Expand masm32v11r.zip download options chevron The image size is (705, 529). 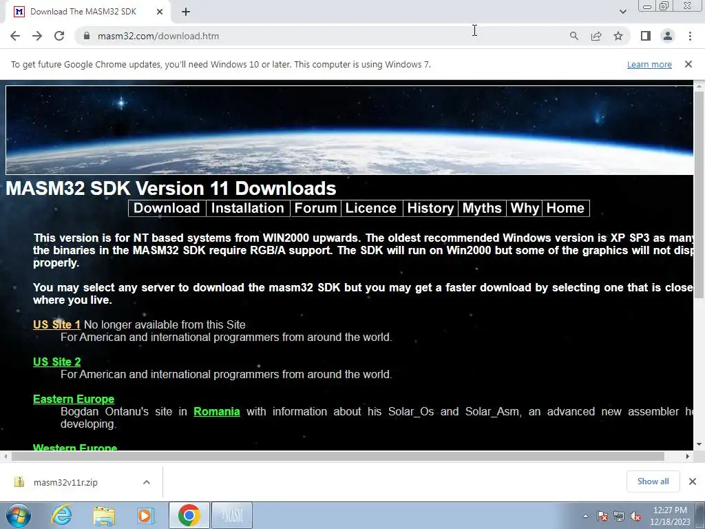[146, 482]
